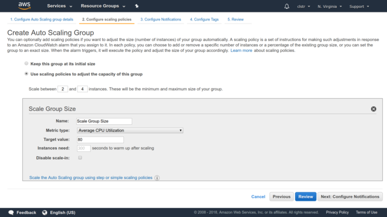This screenshot has height=217, width=387.
Task: Click the policy Name input field
Action: [x=104, y=121]
